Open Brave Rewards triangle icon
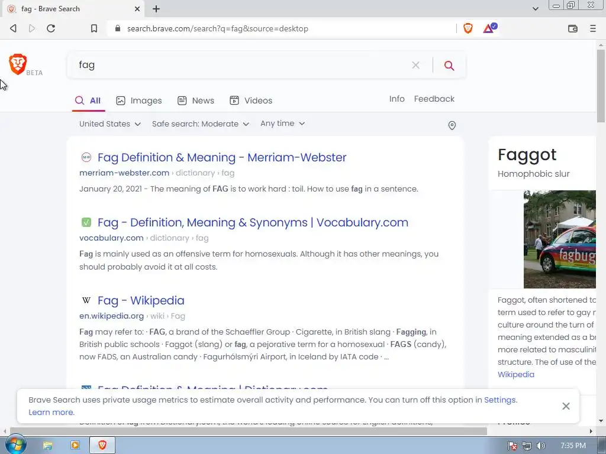The height and width of the screenshot is (454, 606). 489,28
